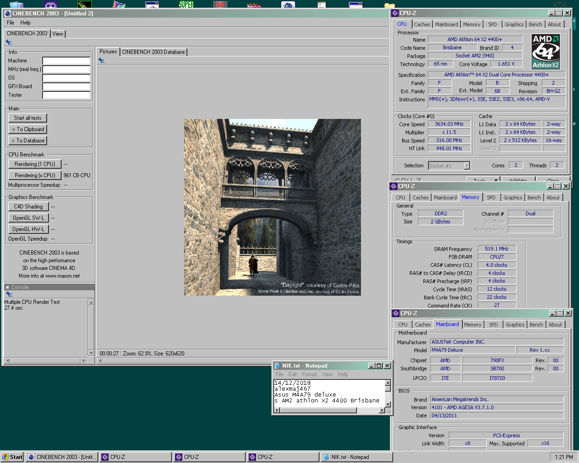Select the Pictures tab
Image resolution: width=579 pixels, height=463 pixels.
(x=108, y=52)
